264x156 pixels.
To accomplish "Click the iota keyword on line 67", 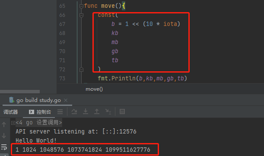I will click(170, 24).
